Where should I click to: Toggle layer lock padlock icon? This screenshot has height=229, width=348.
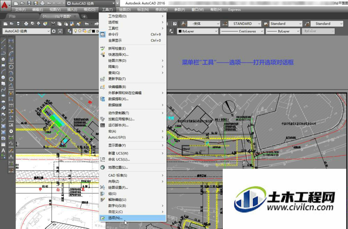tap(89, 31)
